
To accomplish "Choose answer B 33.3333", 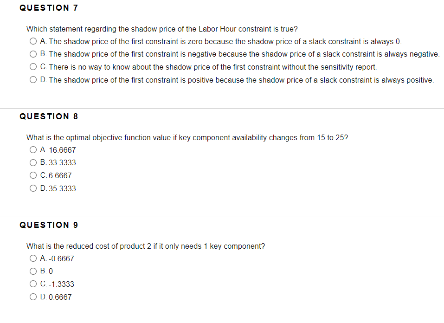I will tap(33, 162).
